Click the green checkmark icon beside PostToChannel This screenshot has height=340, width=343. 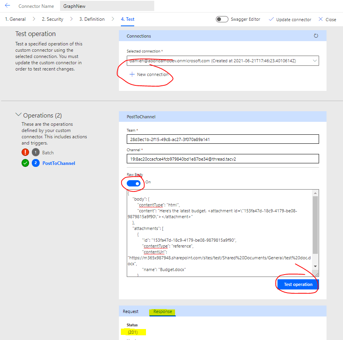coord(25,163)
